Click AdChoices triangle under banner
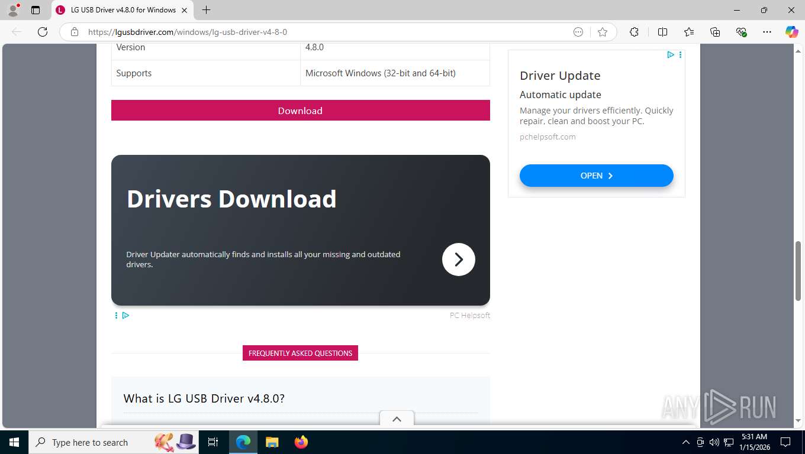Viewport: 805px width, 454px height. click(125, 316)
